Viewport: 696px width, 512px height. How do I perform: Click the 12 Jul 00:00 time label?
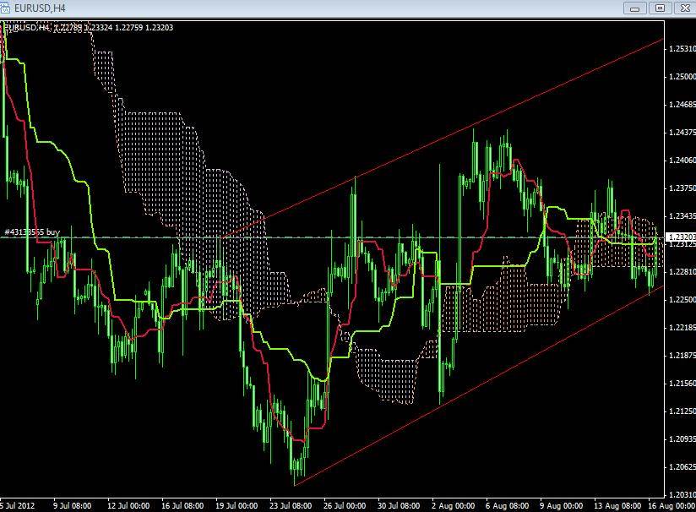coord(128,506)
